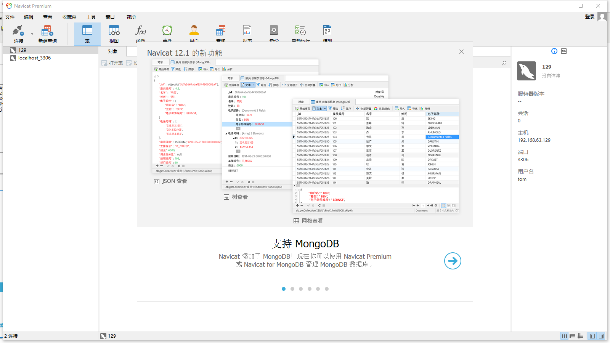The height and width of the screenshot is (343, 610).
Task: Click the user avatar icon beside 登录
Action: tap(602, 17)
